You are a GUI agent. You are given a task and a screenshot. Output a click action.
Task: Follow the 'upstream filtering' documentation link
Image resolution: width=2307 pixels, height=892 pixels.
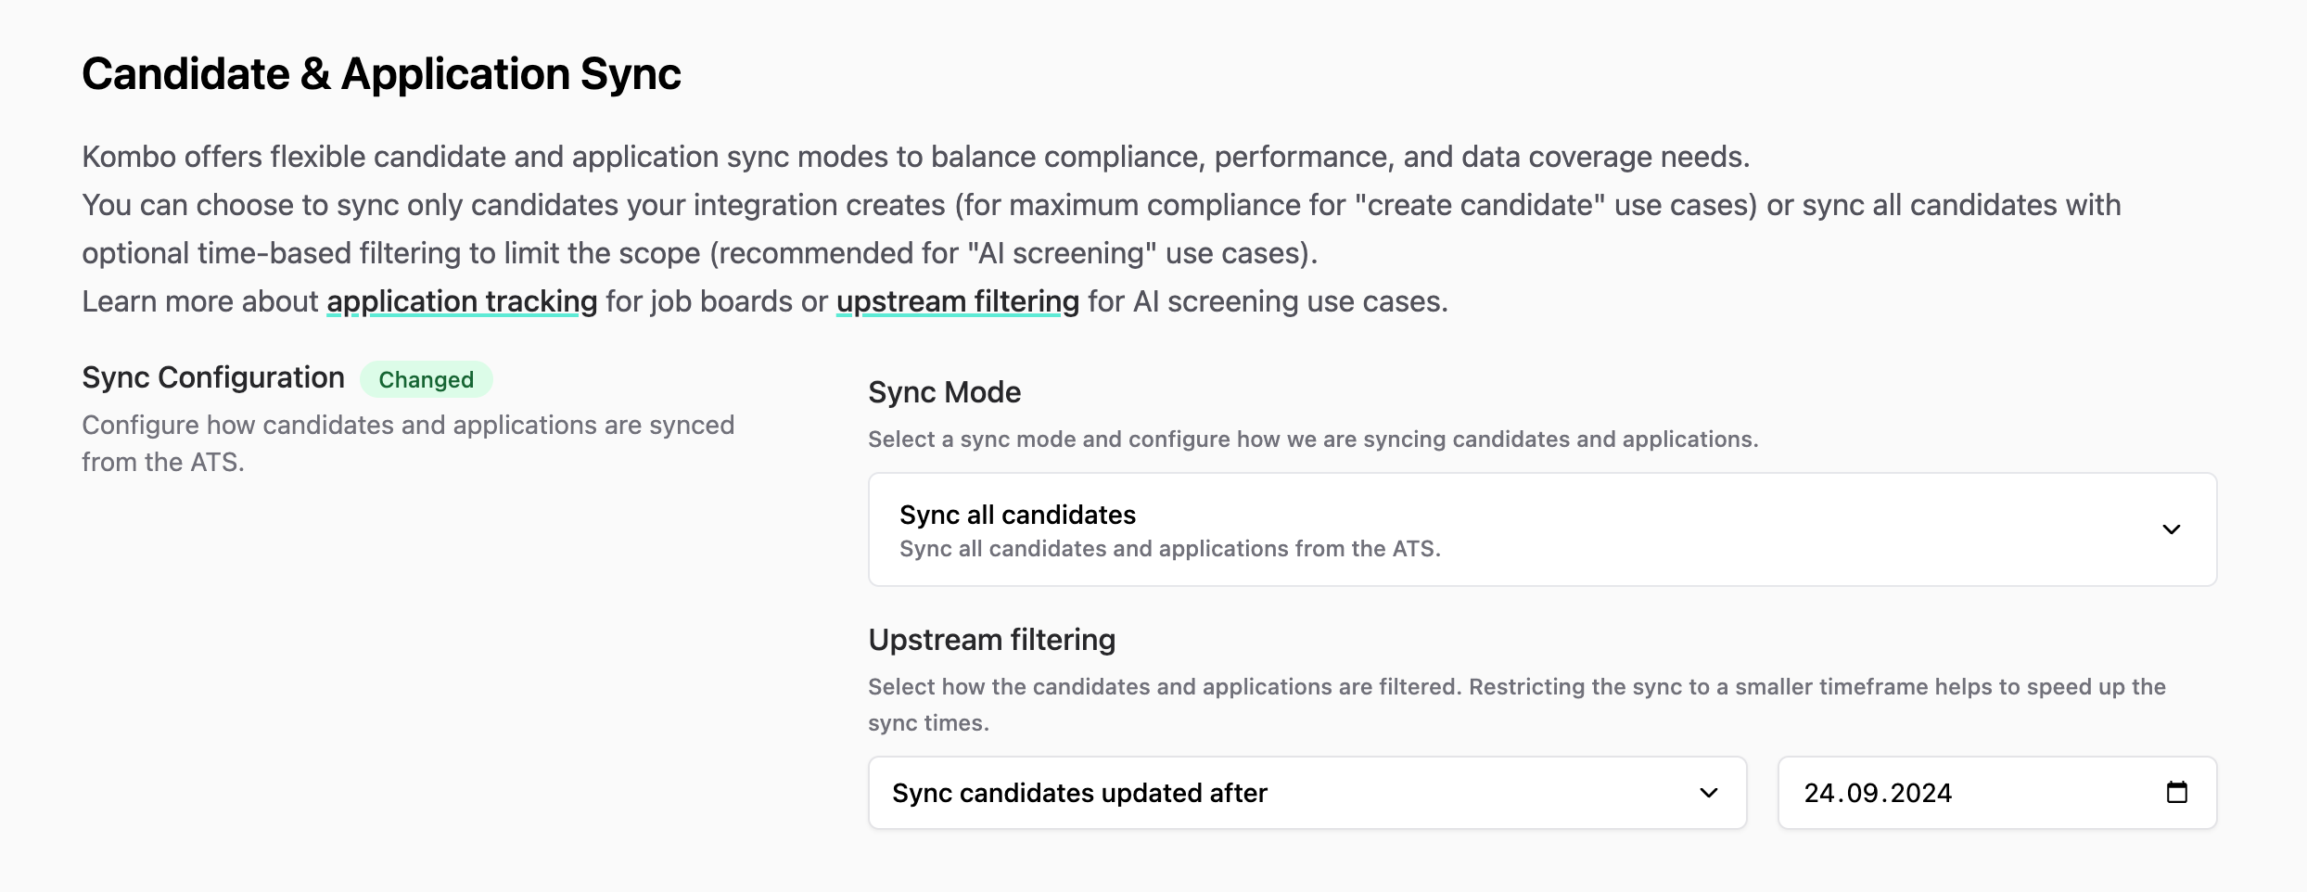957,301
